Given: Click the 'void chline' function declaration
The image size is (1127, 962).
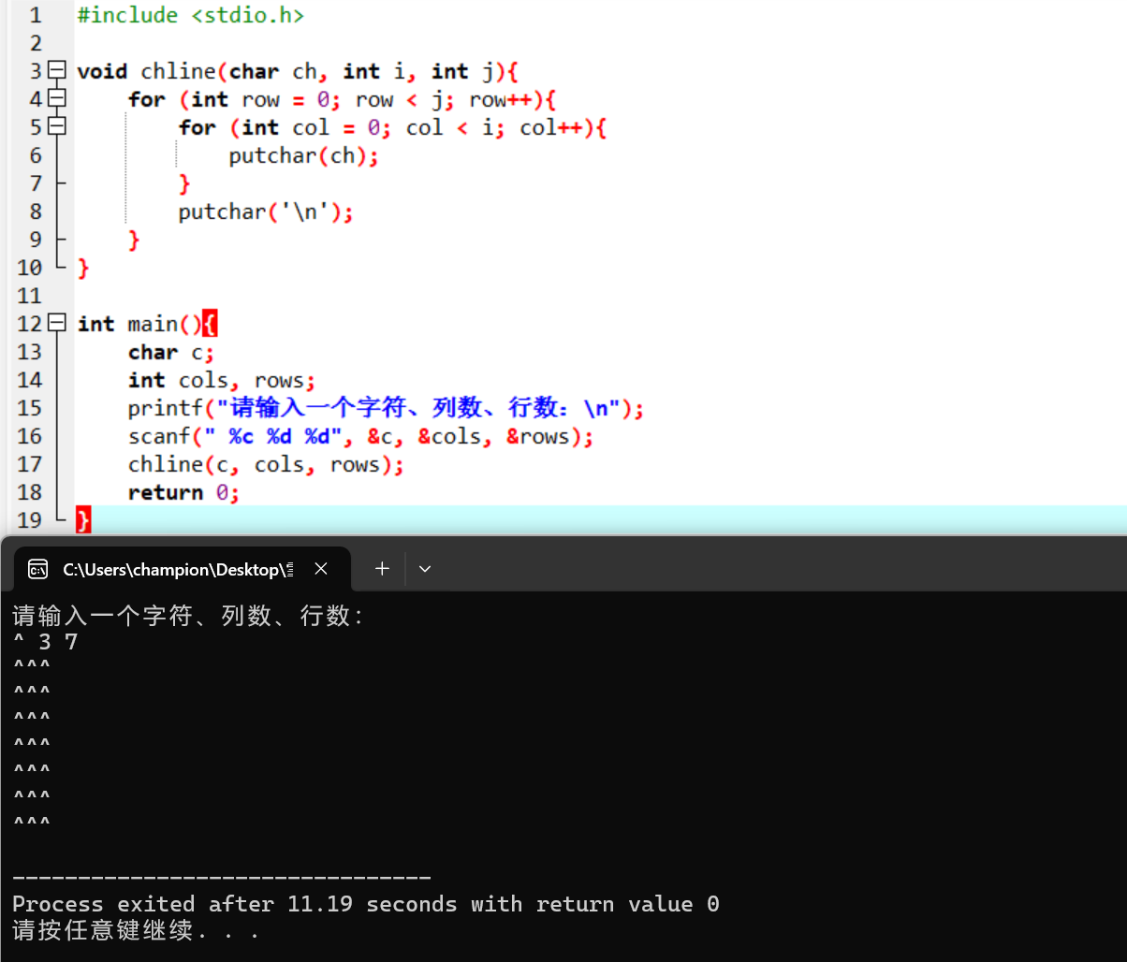Looking at the screenshot, I should click(x=298, y=71).
